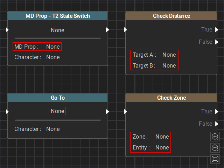This screenshot has width=224, height=168.
Task: Click the None destination in Go To node
Action: click(57, 111)
